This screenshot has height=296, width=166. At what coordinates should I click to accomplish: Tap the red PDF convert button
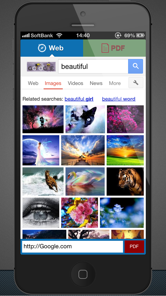point(134,246)
